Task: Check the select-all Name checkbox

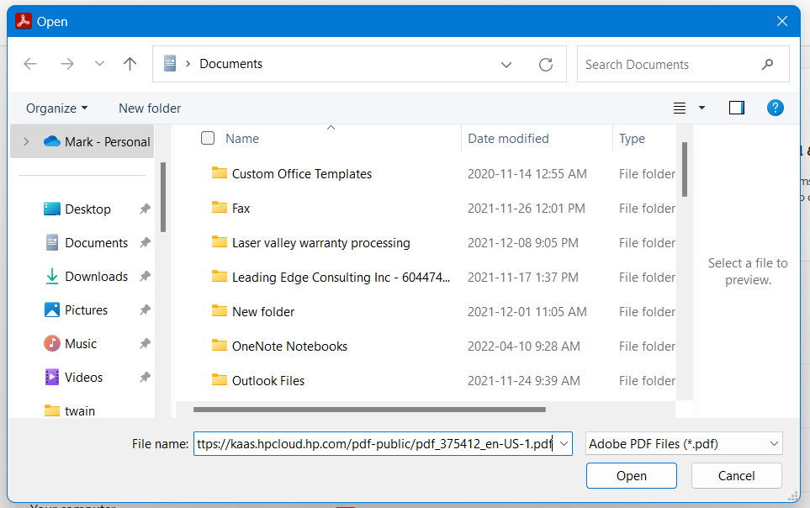Action: pyautogui.click(x=207, y=138)
